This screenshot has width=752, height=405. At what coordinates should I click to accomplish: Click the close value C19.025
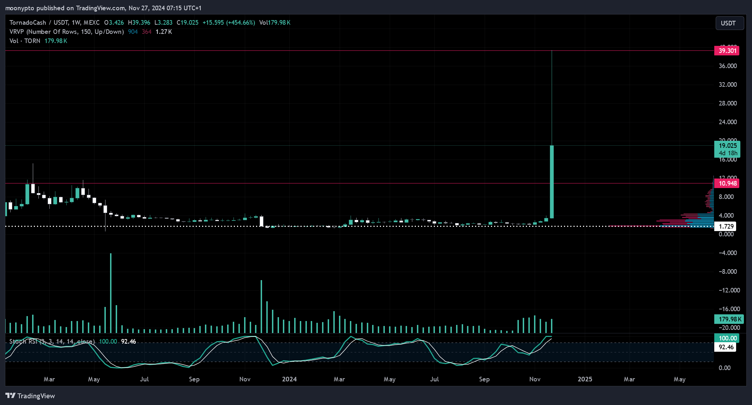[x=187, y=23]
